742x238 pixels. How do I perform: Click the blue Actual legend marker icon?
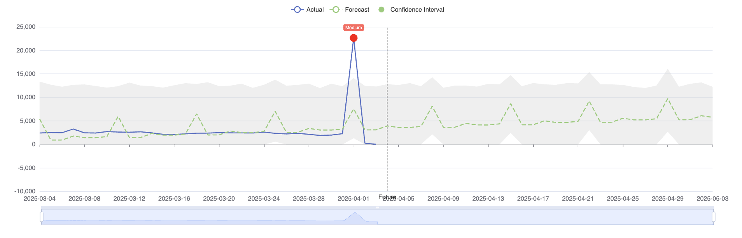pyautogui.click(x=296, y=9)
